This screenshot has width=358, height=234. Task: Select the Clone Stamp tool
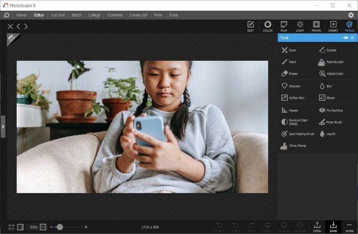click(293, 146)
